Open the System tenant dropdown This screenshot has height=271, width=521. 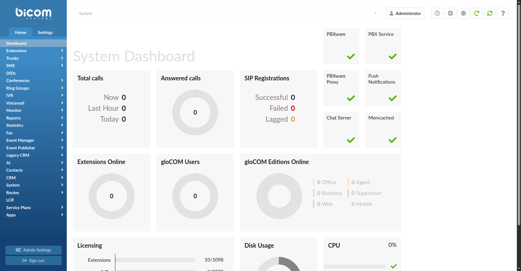coord(227,13)
